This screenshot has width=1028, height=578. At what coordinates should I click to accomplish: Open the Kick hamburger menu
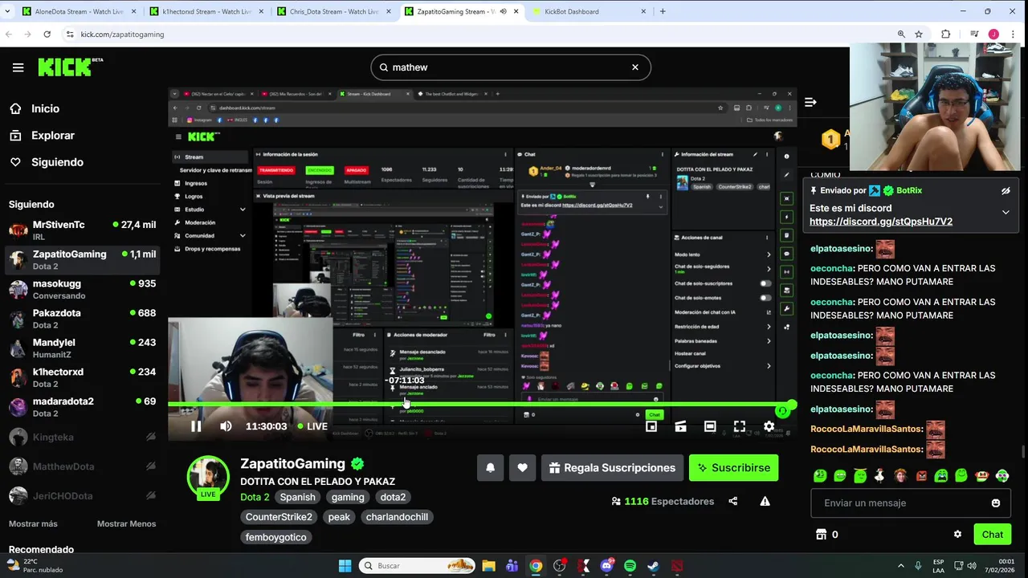pyautogui.click(x=18, y=67)
